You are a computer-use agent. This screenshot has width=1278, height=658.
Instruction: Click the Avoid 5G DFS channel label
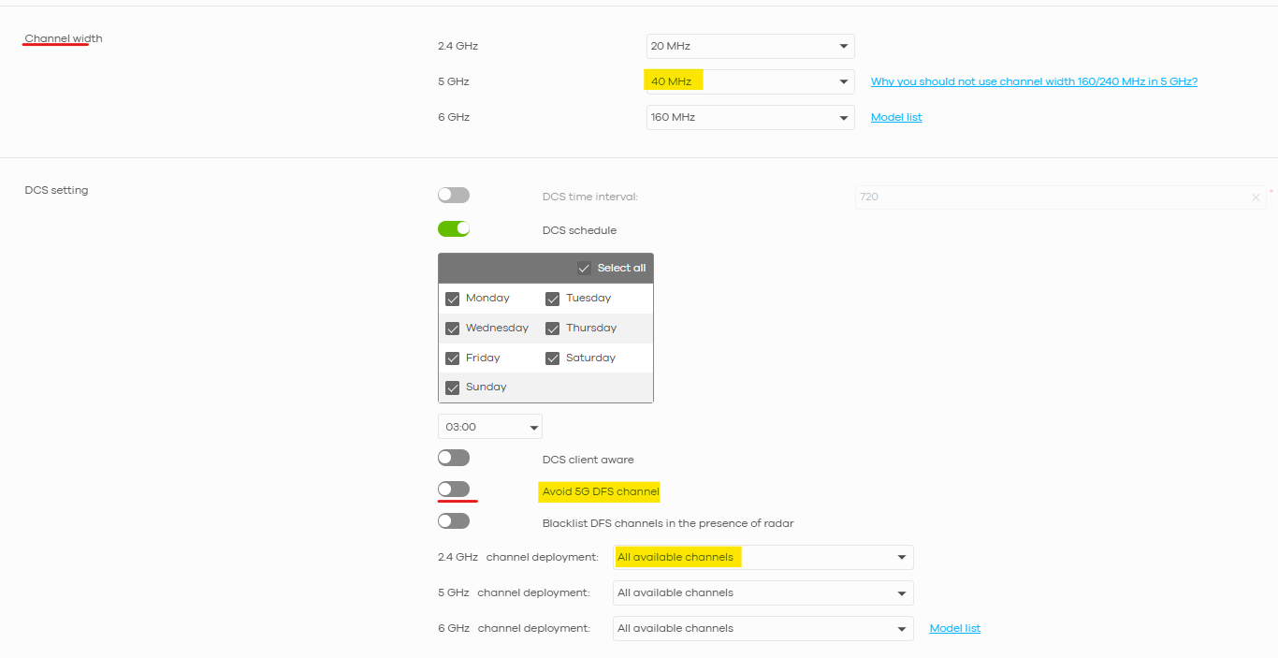pos(601,491)
